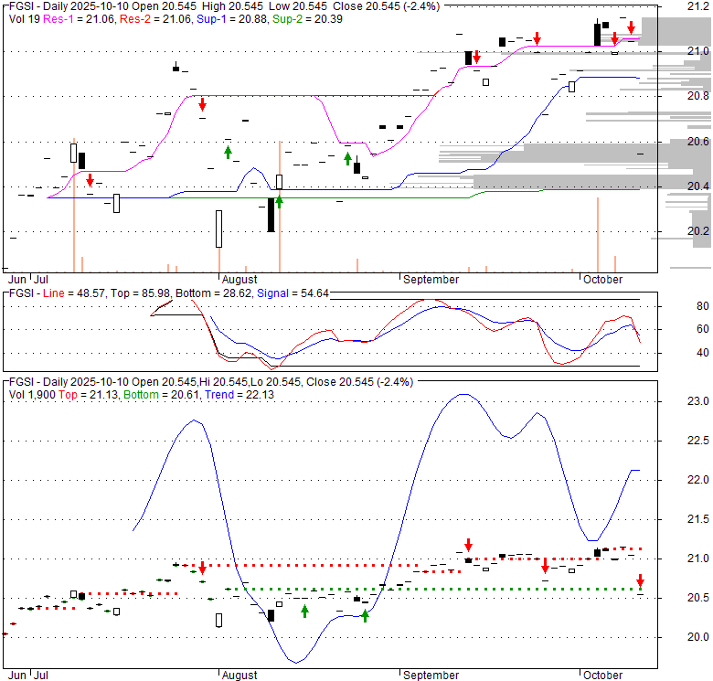Click the tall orange volume bar in early October

pos(598,234)
